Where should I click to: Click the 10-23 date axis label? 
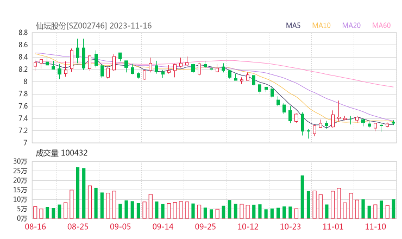click(x=290, y=226)
